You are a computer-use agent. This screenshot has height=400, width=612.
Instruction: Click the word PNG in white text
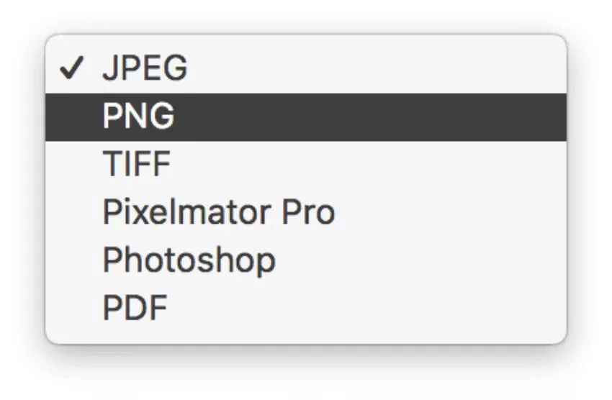click(138, 116)
